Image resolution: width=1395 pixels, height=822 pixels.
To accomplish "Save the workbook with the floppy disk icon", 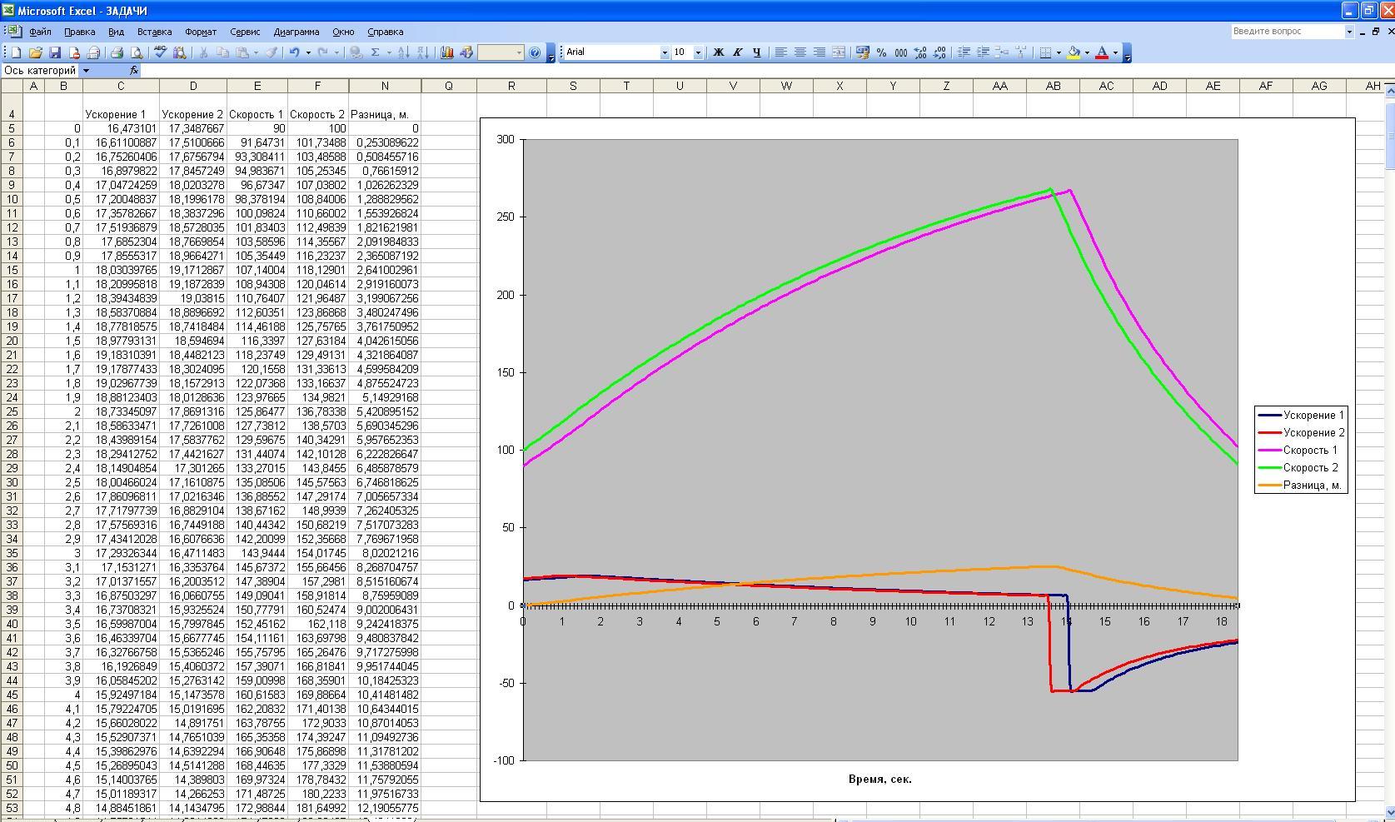I will click(55, 52).
